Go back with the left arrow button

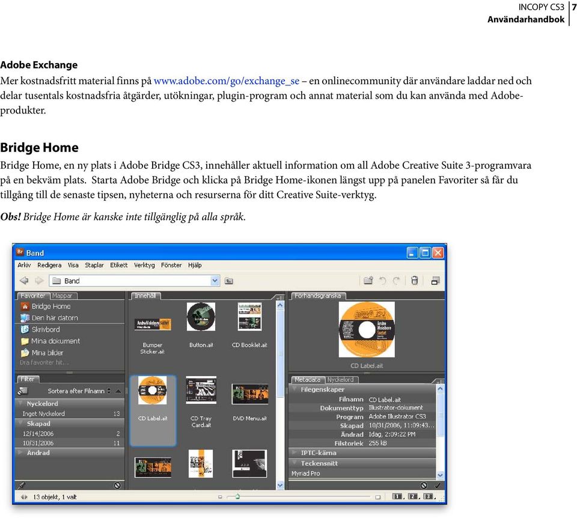coord(24,281)
